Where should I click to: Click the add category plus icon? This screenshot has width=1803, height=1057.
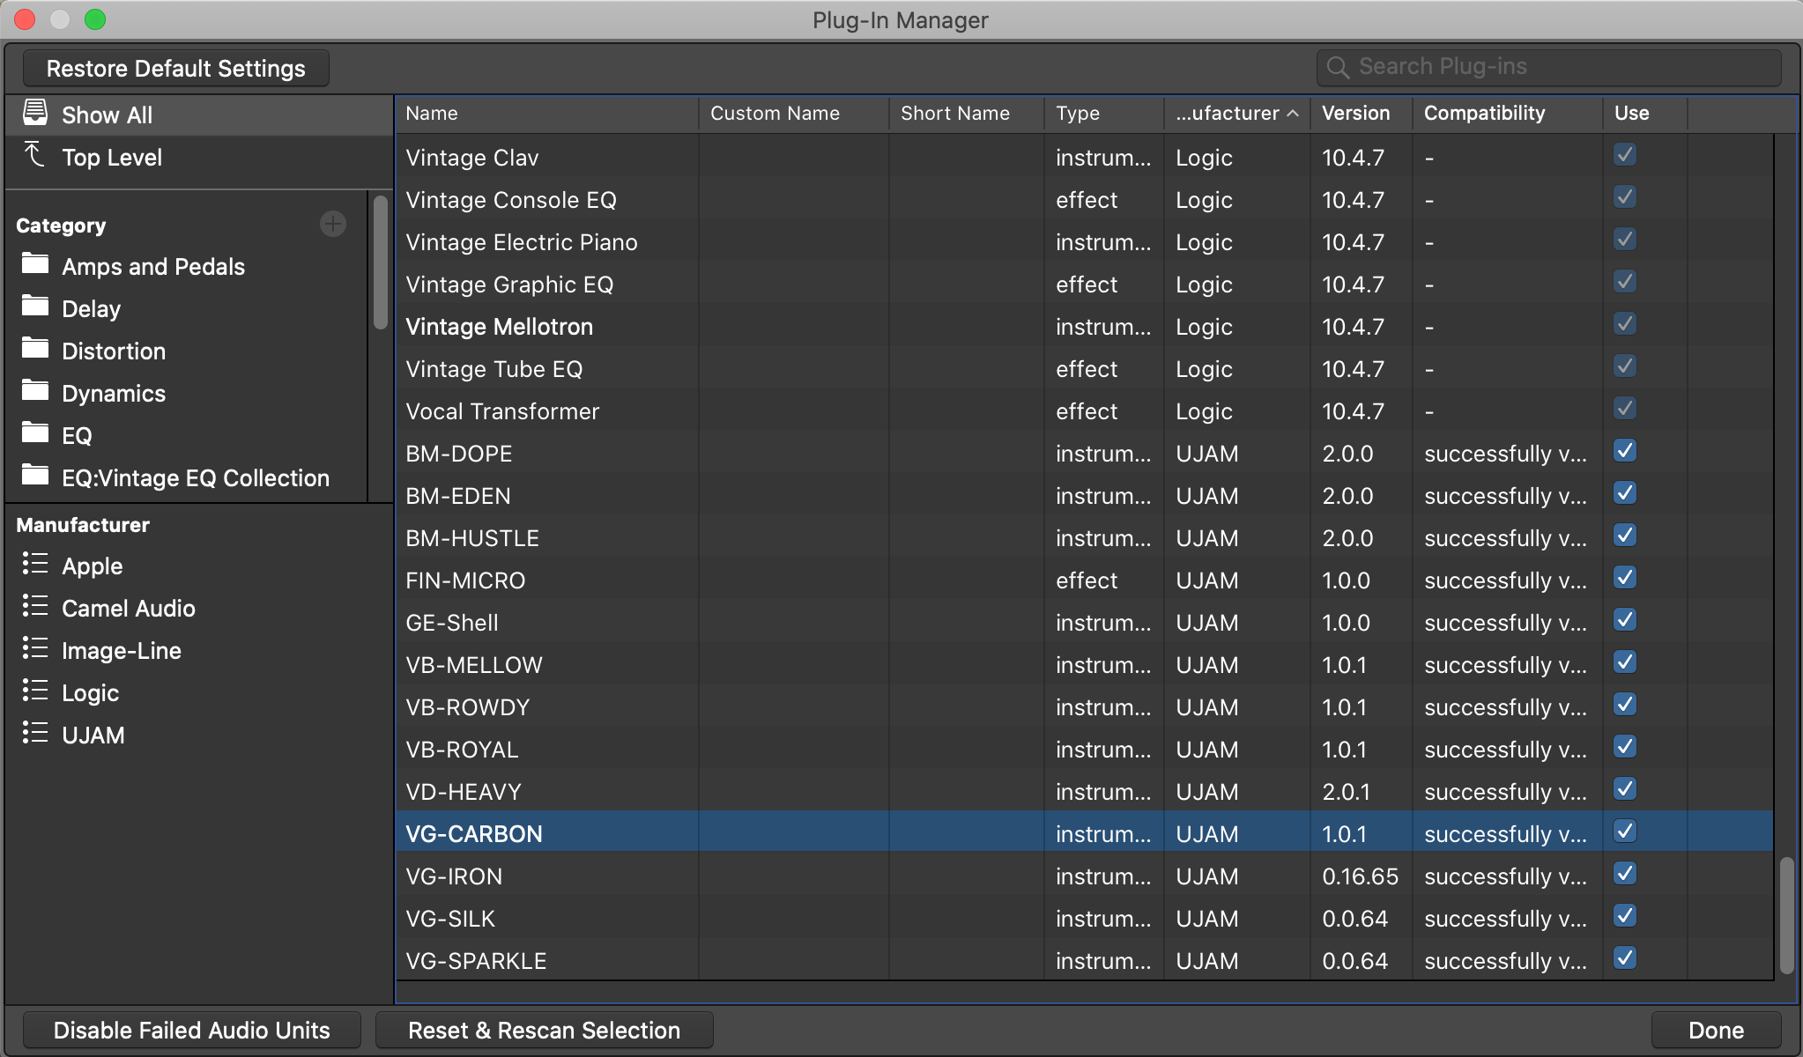[332, 224]
